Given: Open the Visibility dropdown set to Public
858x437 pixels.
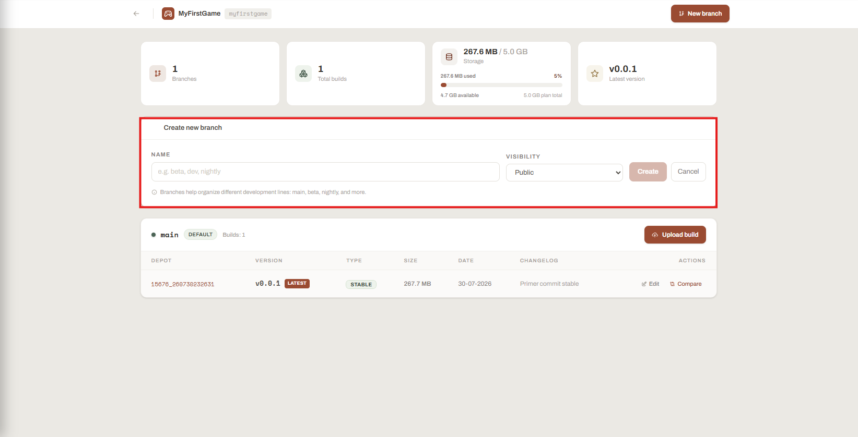Looking at the screenshot, I should 565,173.
